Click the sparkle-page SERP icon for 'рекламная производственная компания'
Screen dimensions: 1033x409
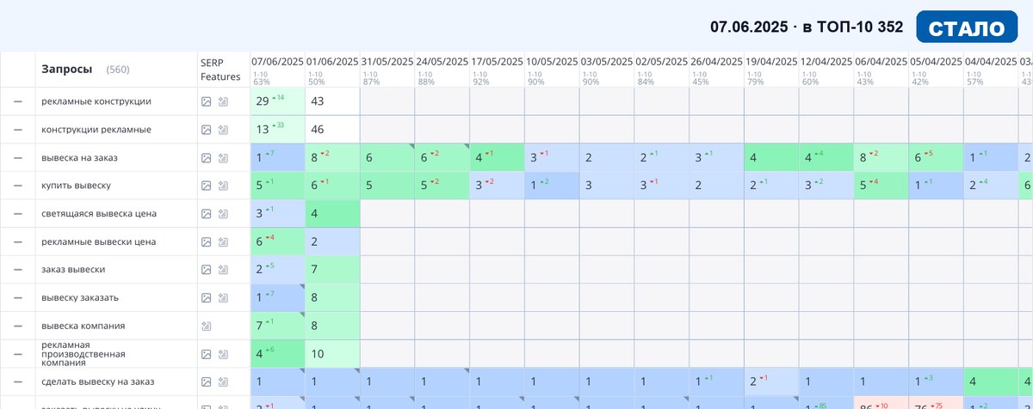223,354
